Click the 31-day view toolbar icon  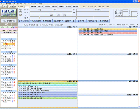(7, 7)
